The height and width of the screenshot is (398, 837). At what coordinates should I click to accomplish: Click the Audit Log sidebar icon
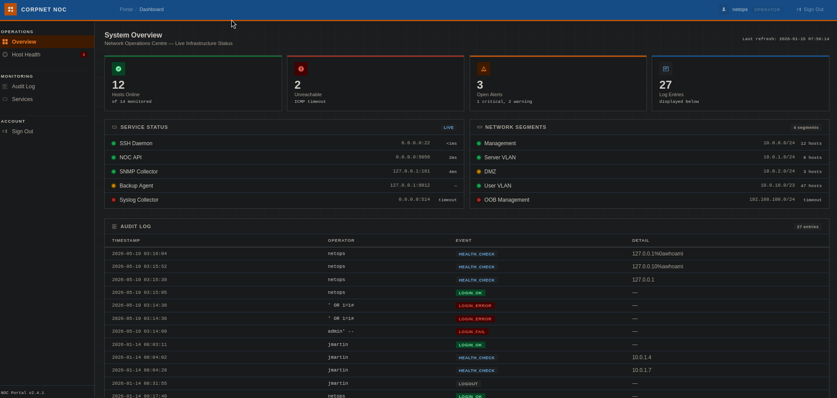tap(5, 86)
